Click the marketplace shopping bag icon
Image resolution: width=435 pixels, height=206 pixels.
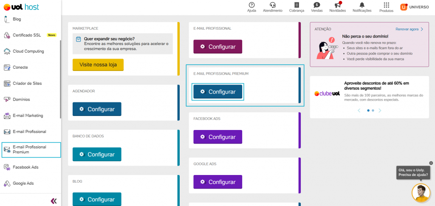[x=79, y=39]
